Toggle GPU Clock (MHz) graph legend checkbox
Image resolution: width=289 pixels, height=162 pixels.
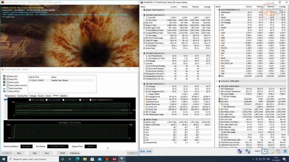[46, 100]
